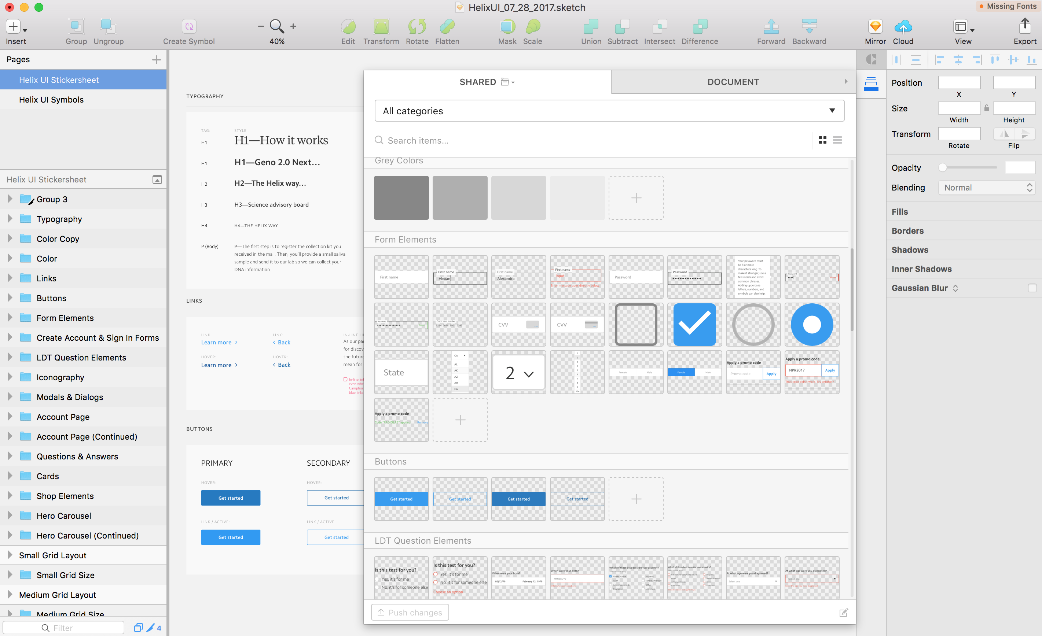The image size is (1042, 636).
Task: Select the filled blue radio symbol
Action: pos(811,325)
